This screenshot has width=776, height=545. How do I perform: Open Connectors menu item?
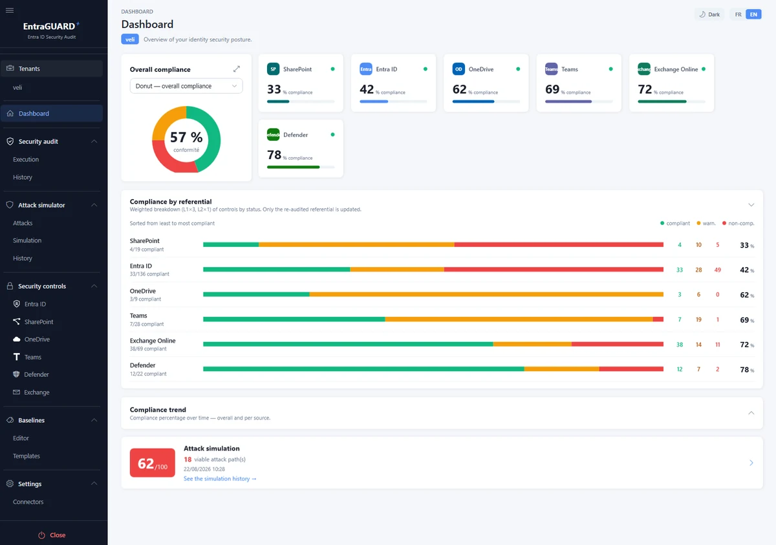(x=28, y=502)
